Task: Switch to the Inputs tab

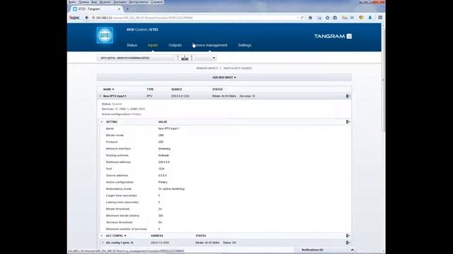Action: 153,45
